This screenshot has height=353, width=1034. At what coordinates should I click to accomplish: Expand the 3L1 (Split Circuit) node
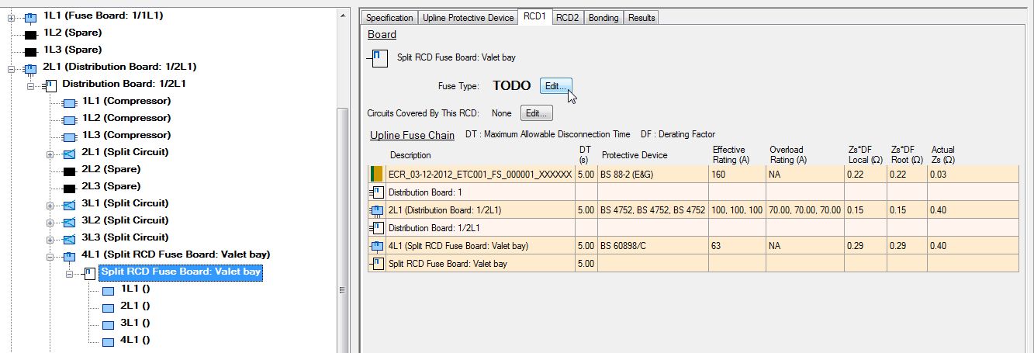51,205
